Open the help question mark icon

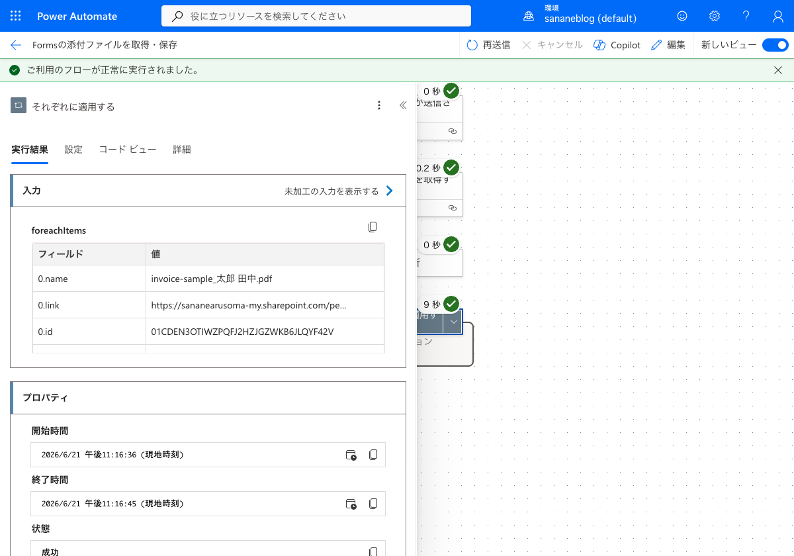[x=746, y=16]
